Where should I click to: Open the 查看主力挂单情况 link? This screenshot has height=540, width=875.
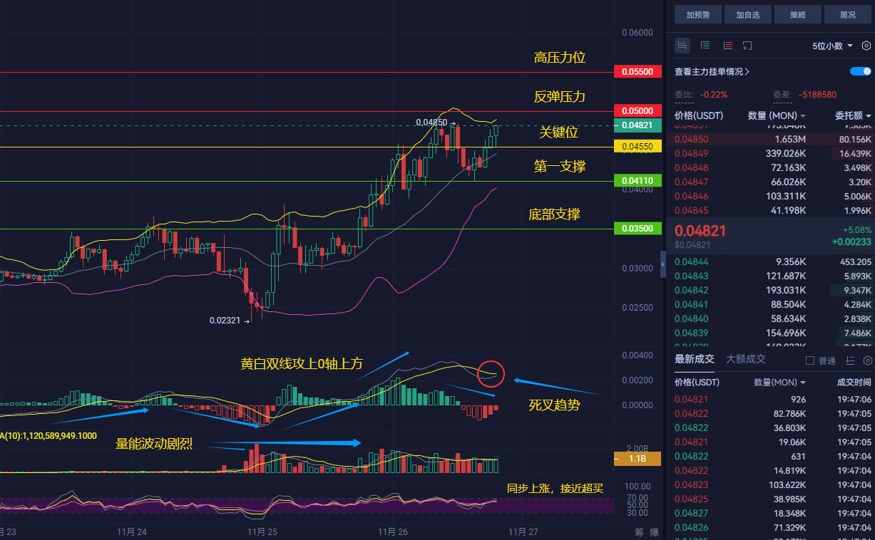click(712, 72)
